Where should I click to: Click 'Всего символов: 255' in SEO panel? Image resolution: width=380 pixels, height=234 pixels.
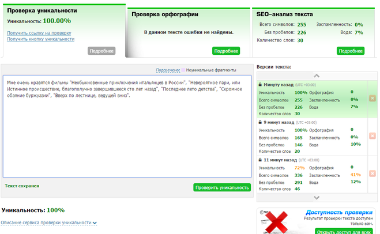(x=283, y=24)
